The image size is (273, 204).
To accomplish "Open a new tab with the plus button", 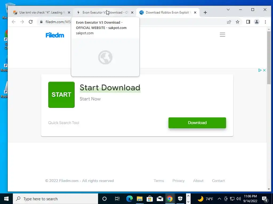I will point(205,12).
